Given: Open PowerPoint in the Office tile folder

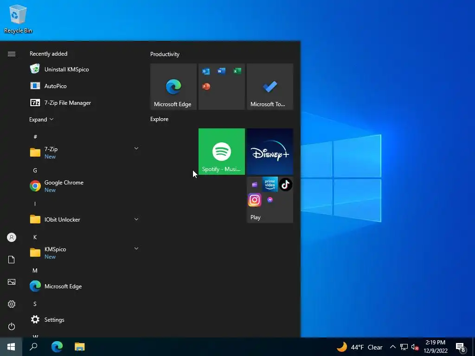Looking at the screenshot, I should coord(206,87).
